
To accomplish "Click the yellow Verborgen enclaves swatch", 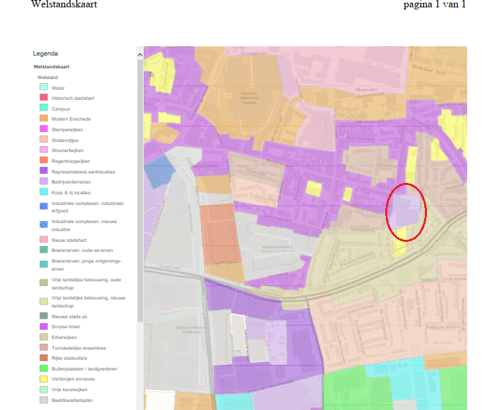I will [x=43, y=379].
